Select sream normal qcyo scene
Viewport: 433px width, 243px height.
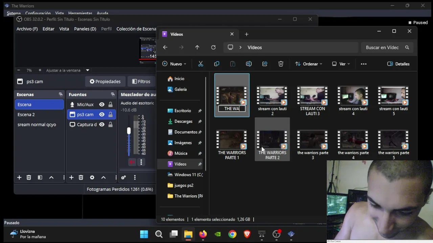tap(39, 125)
